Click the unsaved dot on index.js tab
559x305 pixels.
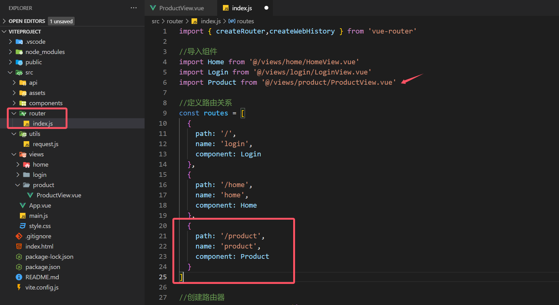pyautogui.click(x=266, y=8)
